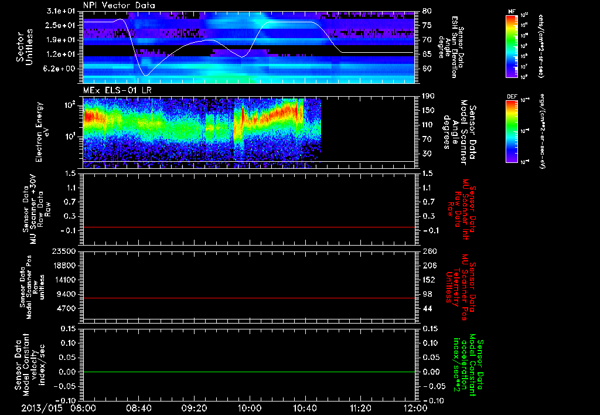600x415 pixels.
Task: Select the 'MEx ELS-01 LR' panel title
Action: pos(118,90)
